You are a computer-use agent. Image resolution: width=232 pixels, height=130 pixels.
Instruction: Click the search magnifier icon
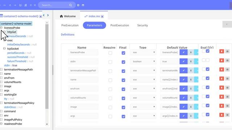[70, 5]
